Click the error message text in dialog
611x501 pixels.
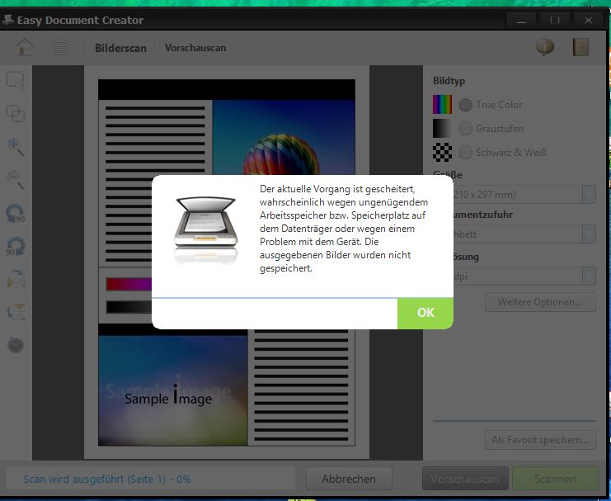344,229
